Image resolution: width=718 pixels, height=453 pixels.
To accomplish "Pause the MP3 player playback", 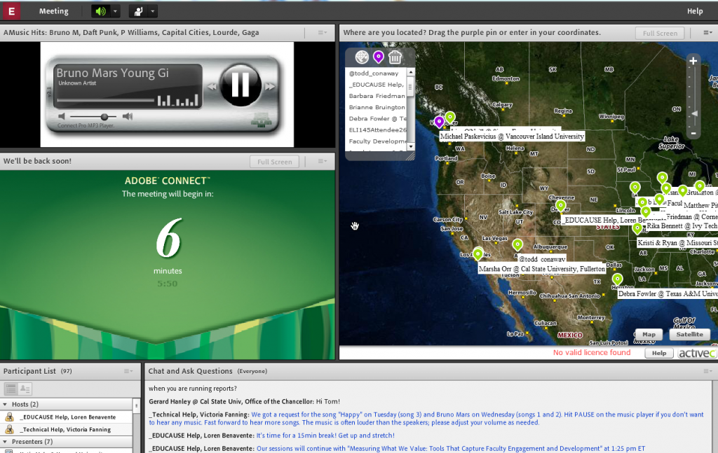I will pos(240,85).
